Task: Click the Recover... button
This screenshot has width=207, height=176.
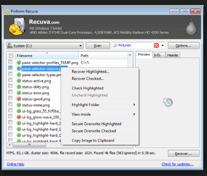Action: (x=183, y=154)
